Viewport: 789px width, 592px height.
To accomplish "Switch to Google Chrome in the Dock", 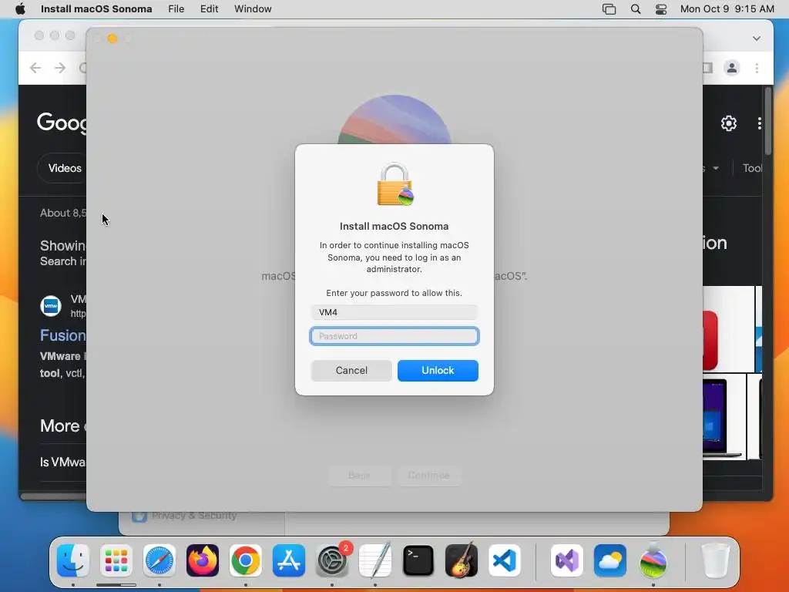I will [246, 560].
